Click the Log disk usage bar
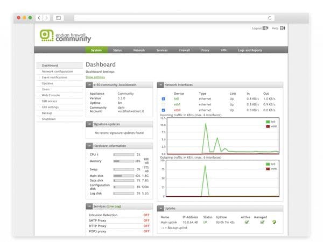323x242 pixels. tap(124, 194)
